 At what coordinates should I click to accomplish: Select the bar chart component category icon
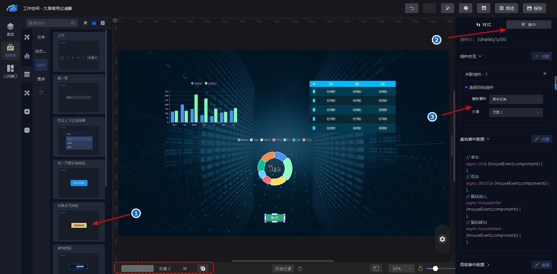tap(27, 56)
